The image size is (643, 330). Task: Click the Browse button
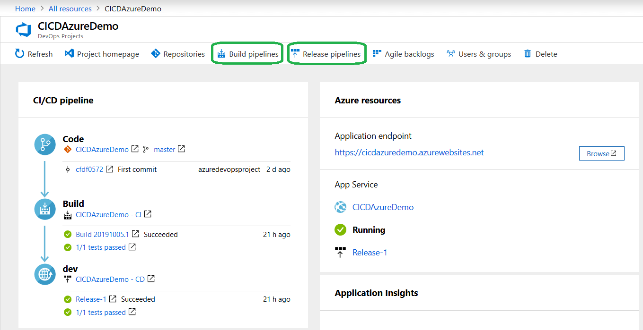[x=602, y=153]
